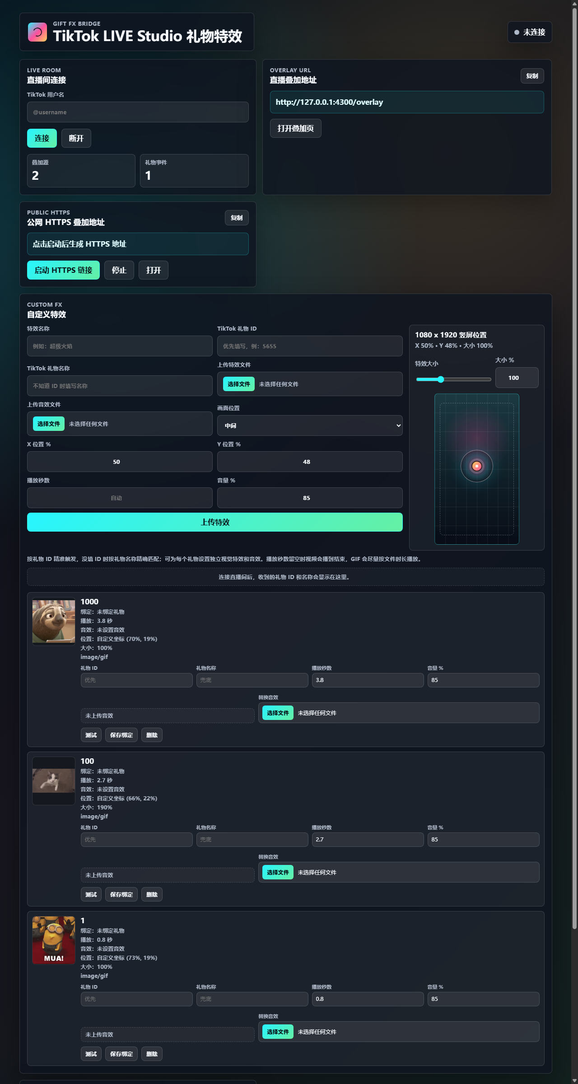Click 礼物 ID field for effect 1

pyautogui.click(x=137, y=999)
